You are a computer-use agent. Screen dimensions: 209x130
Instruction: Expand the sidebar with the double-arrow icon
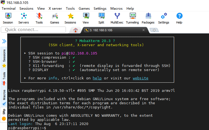pos(4,41)
